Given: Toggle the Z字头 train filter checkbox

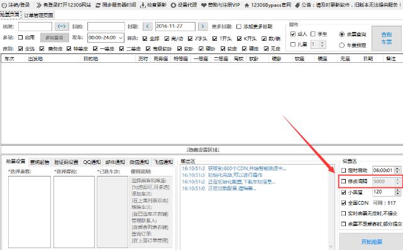Looking at the screenshot, I should click(190, 38).
